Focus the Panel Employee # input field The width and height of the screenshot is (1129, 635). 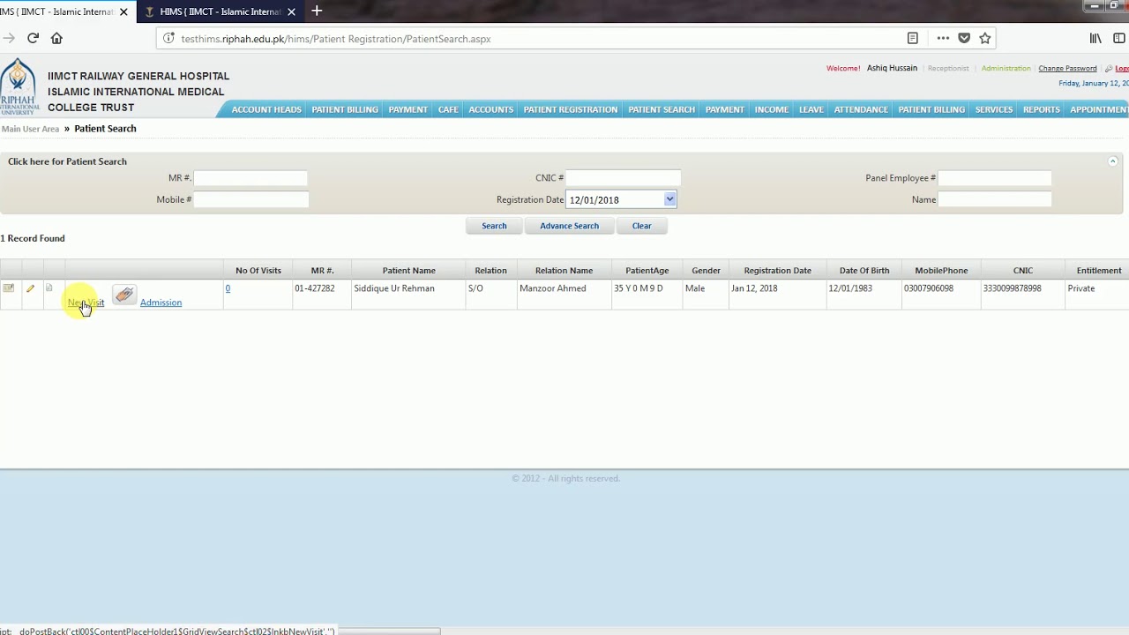pyautogui.click(x=994, y=178)
